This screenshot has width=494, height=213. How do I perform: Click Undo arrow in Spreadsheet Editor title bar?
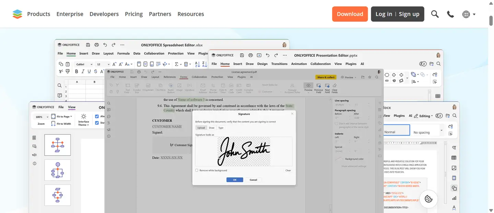tap(105, 45)
